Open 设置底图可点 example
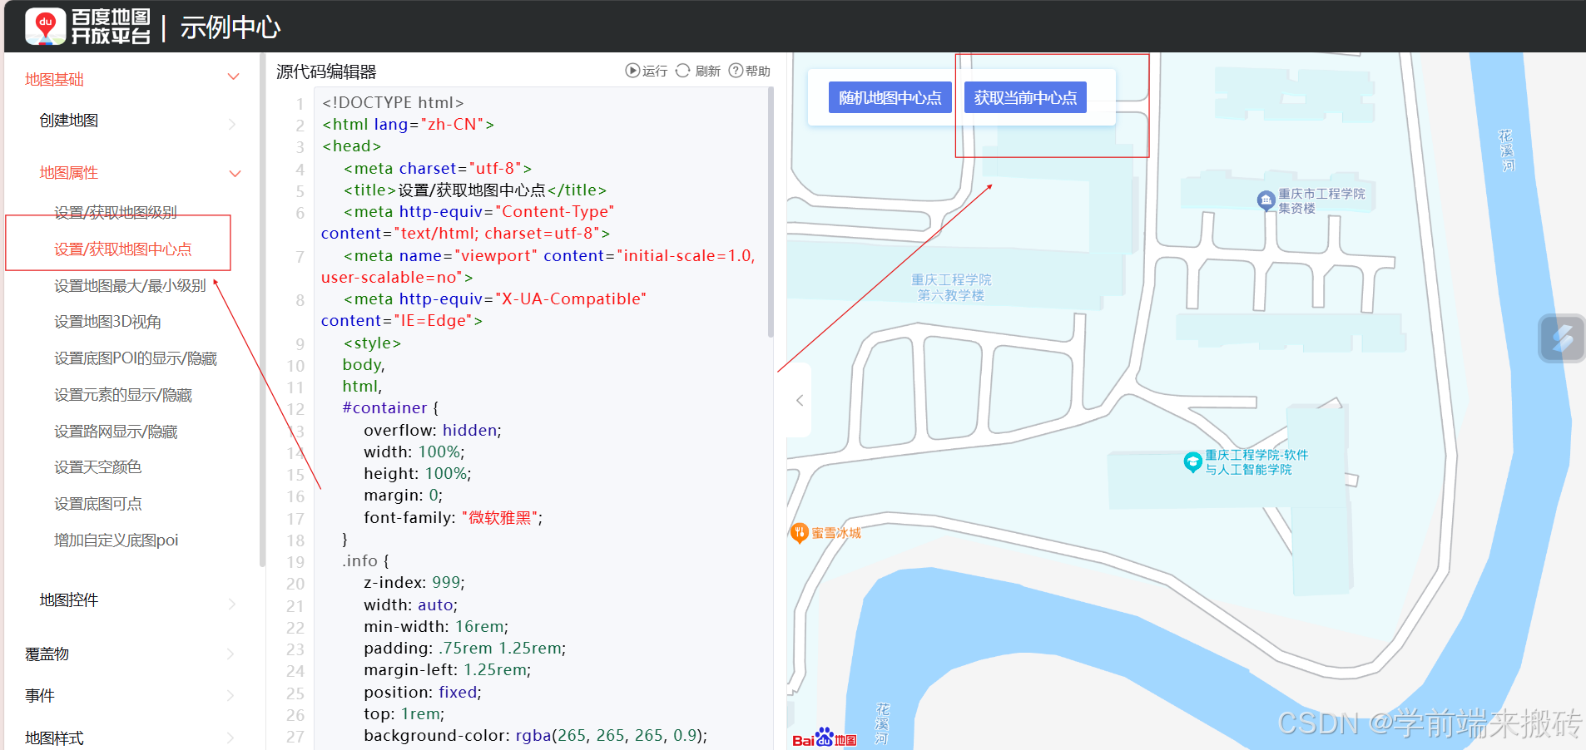This screenshot has width=1586, height=750. click(x=97, y=504)
